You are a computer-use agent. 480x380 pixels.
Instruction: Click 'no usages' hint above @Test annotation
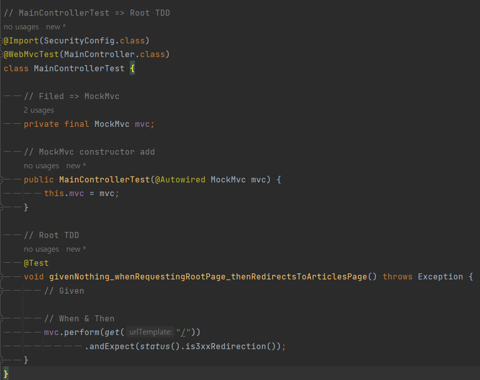click(x=41, y=249)
